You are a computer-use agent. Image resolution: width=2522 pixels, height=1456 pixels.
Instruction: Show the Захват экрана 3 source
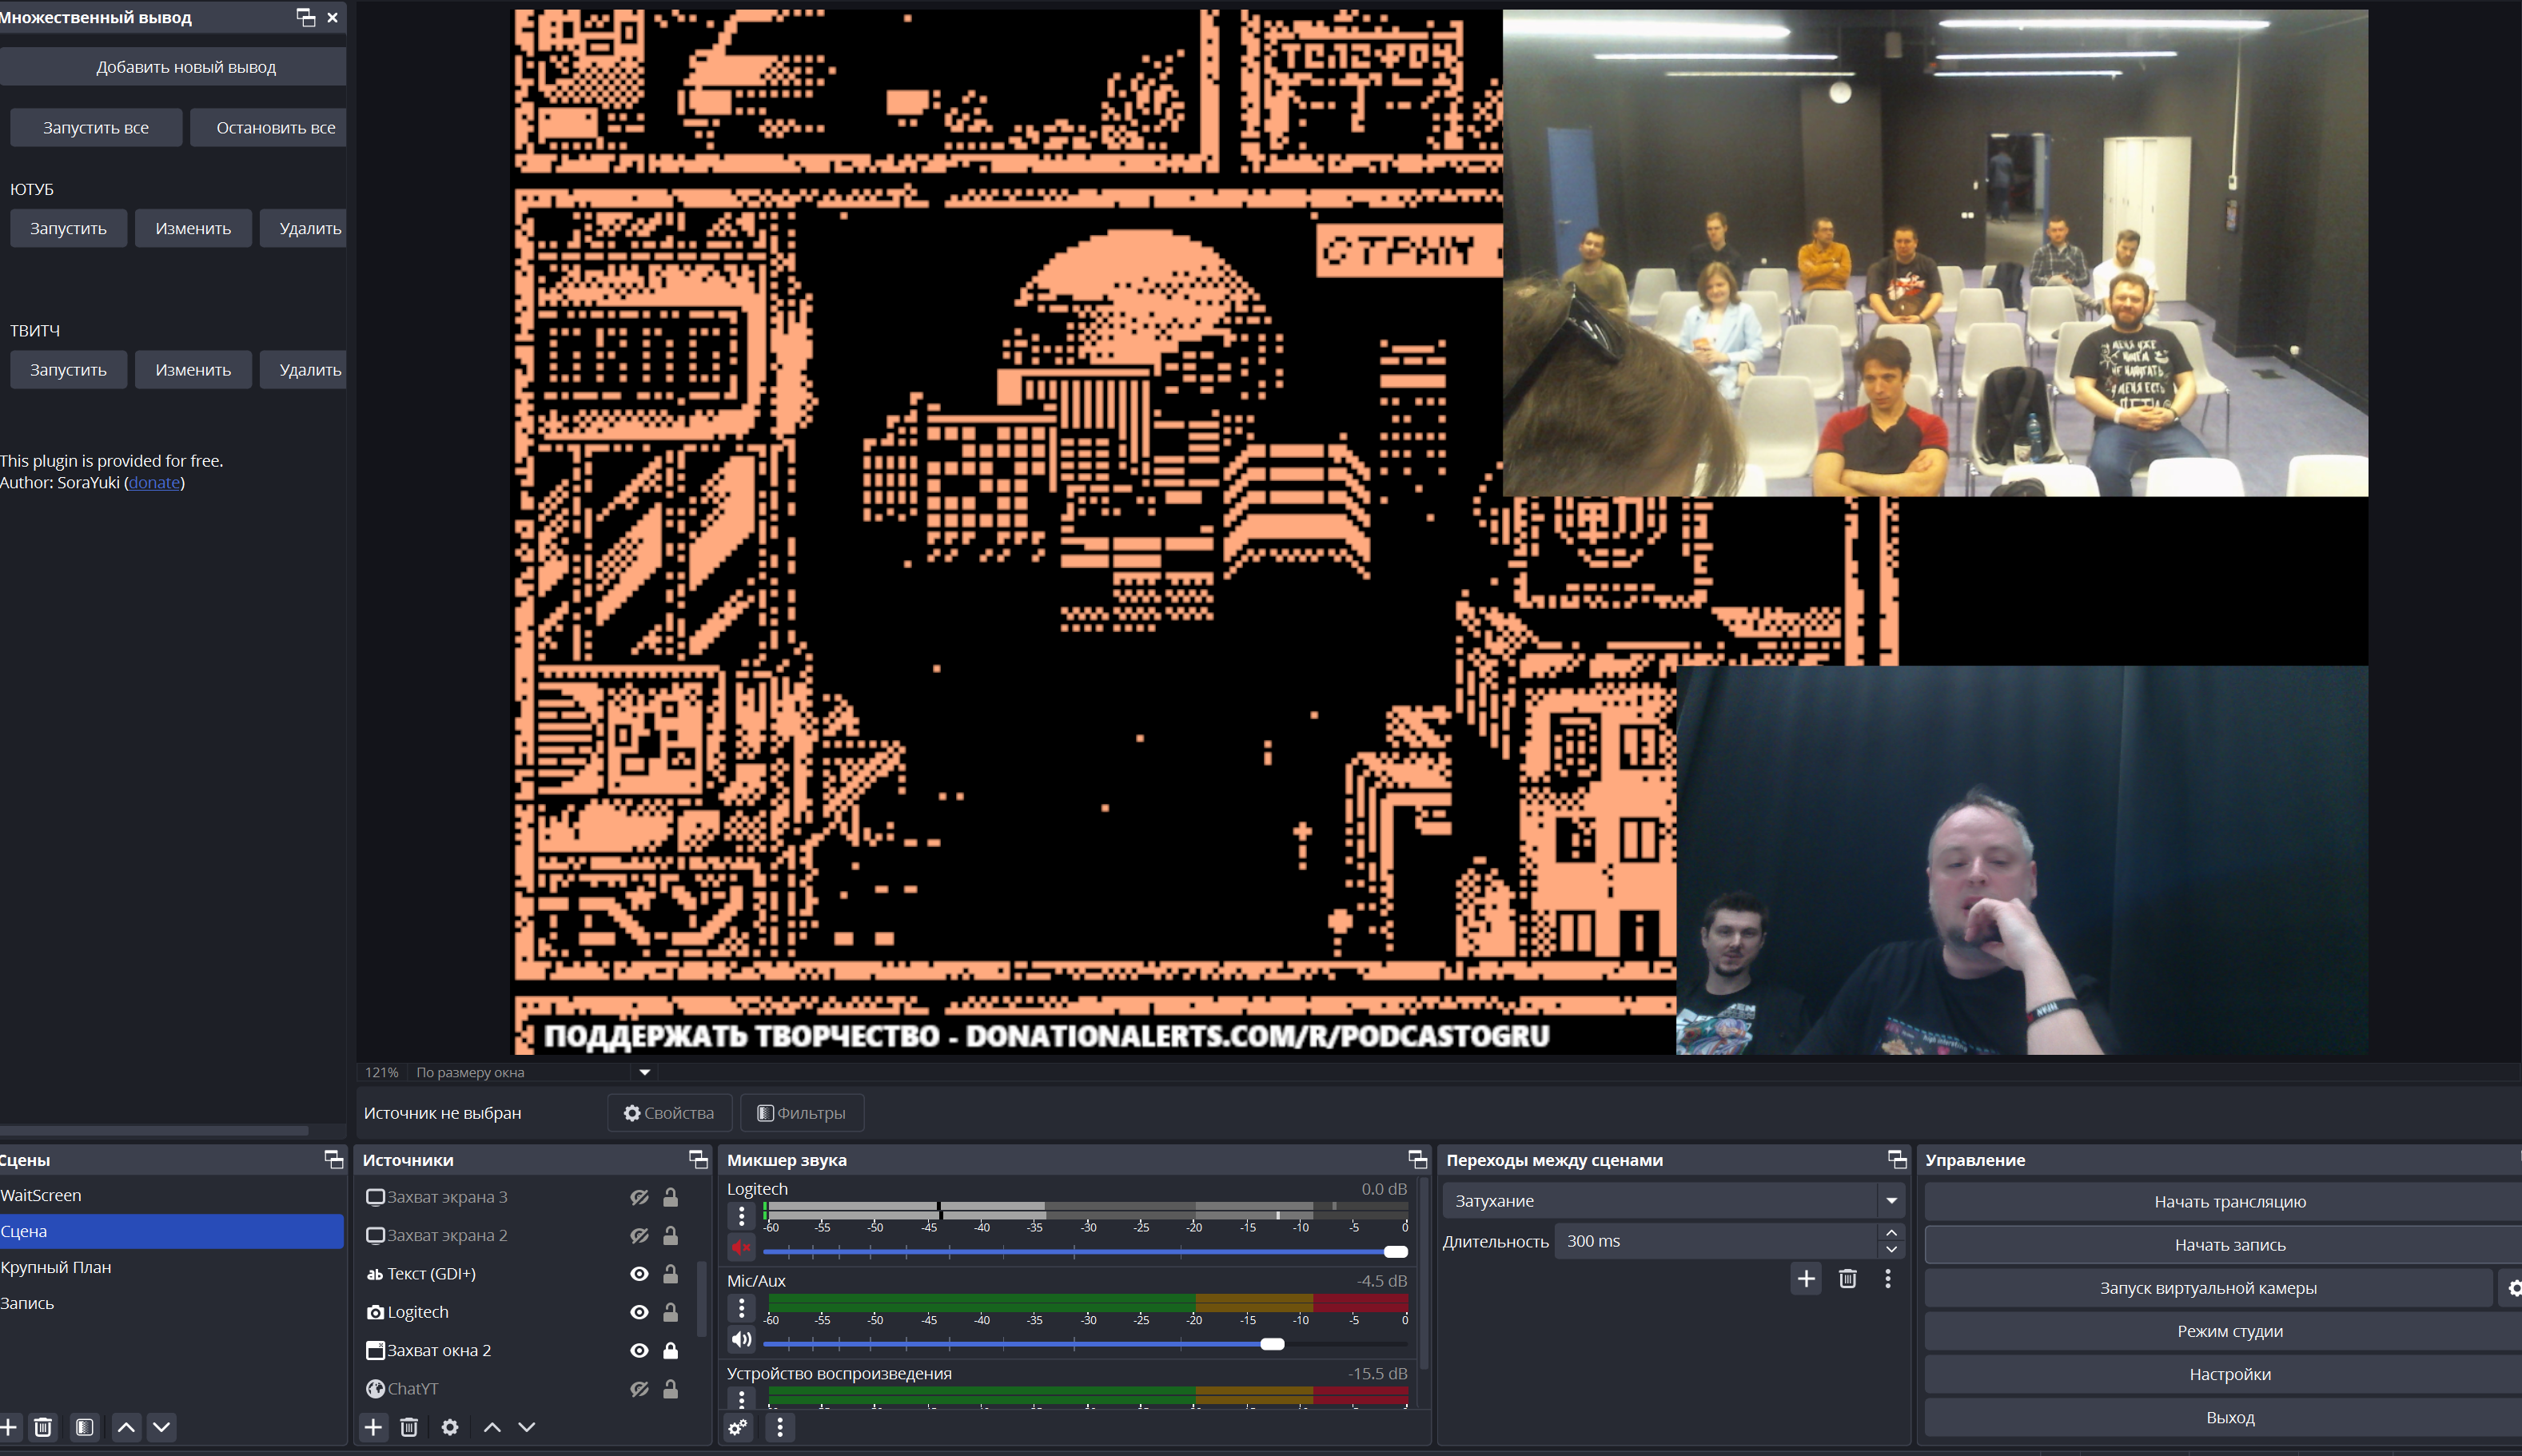[639, 1197]
